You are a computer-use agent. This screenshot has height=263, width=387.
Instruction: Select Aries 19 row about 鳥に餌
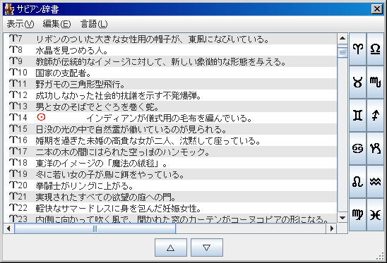(173, 174)
